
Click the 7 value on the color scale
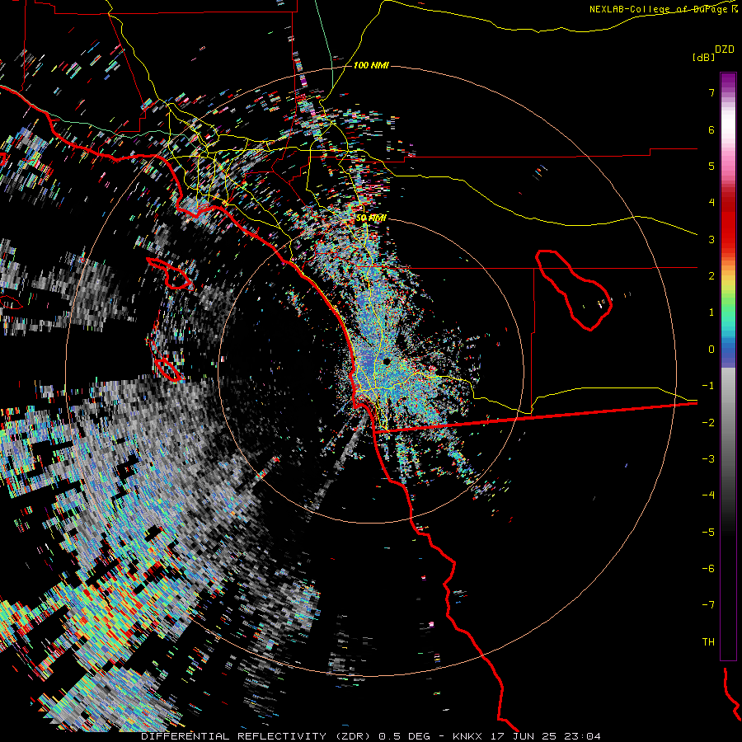point(711,92)
